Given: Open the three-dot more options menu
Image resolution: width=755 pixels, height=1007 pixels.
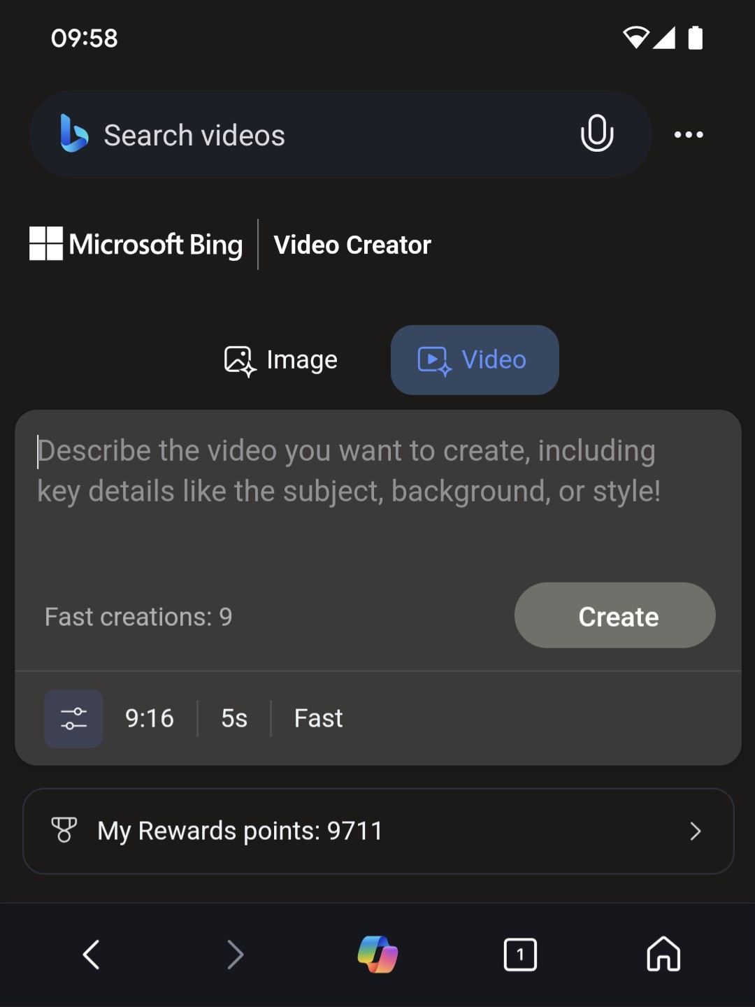Looking at the screenshot, I should tap(689, 134).
